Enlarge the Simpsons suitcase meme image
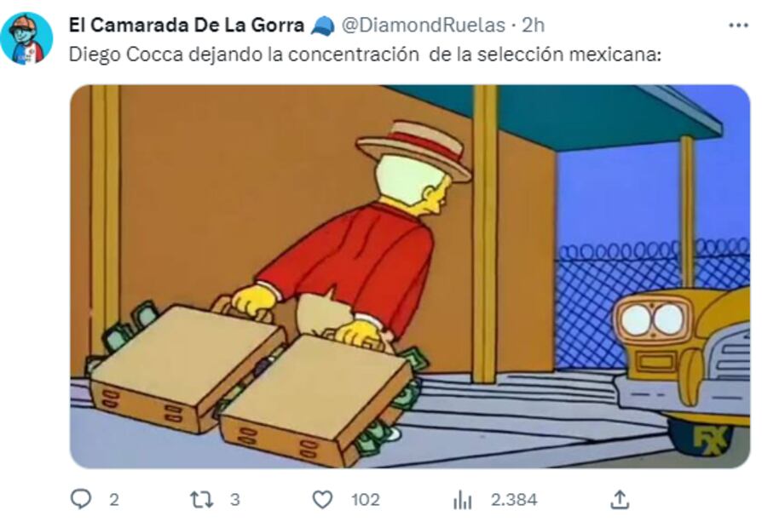The width and height of the screenshot is (762, 528). click(410, 277)
